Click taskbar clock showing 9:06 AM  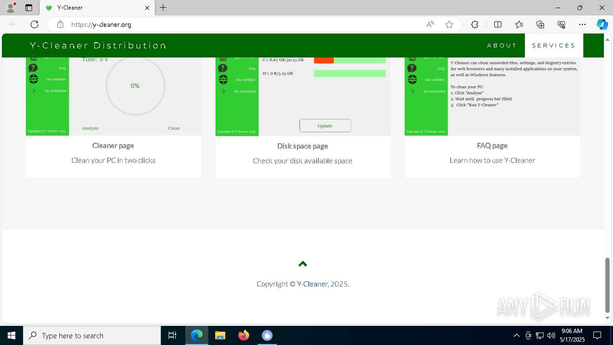tap(572, 335)
